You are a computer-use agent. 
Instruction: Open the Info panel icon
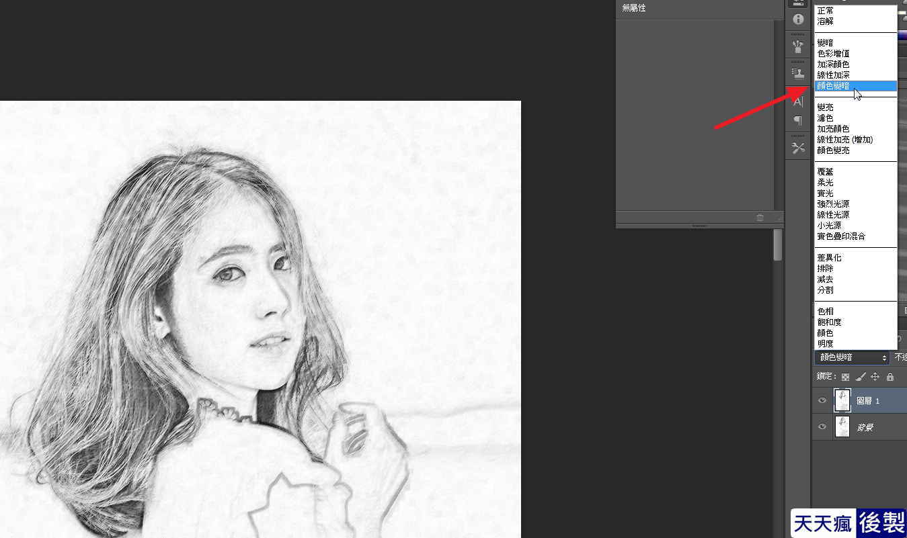pos(798,19)
